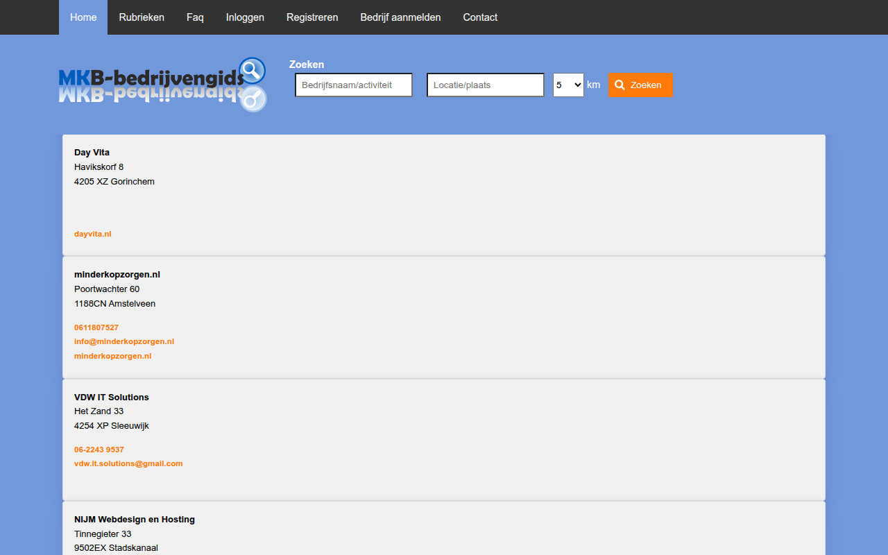The width and height of the screenshot is (888, 555).
Task: Click the magnifier icon in Zoeken button
Action: 620,85
